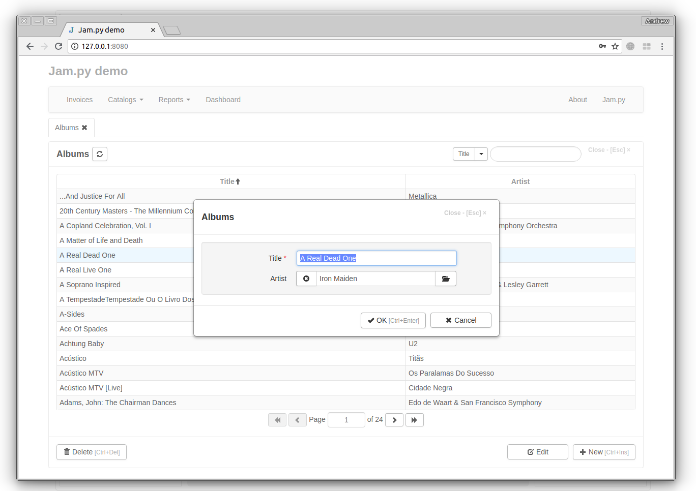Viewport: 696px width, 491px height.
Task: Click the globe extension icon
Action: click(x=630, y=46)
